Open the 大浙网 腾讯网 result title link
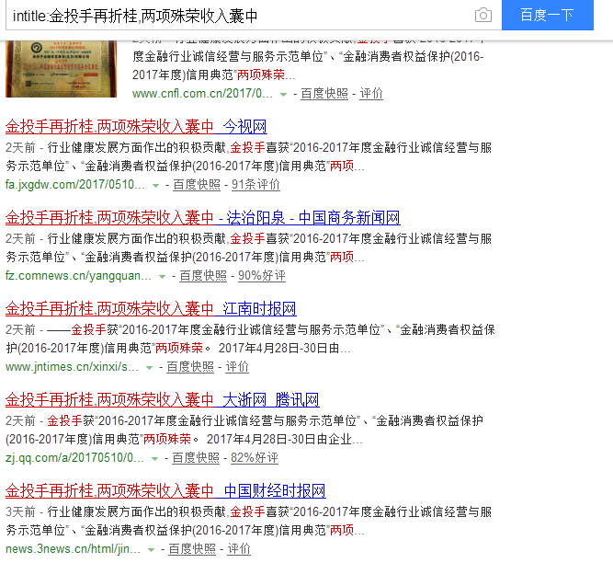Viewport: 613px width, 563px height. point(163,400)
